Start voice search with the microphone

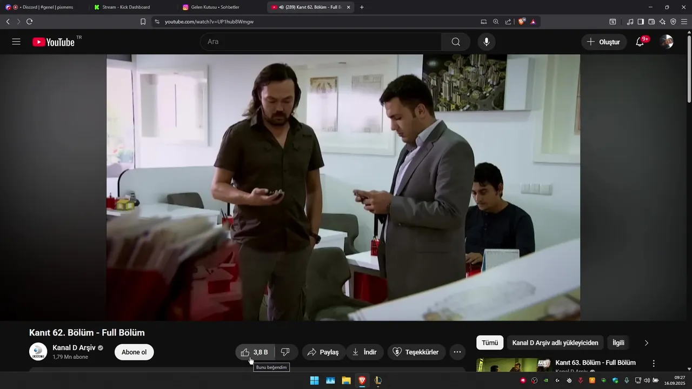[487, 42]
